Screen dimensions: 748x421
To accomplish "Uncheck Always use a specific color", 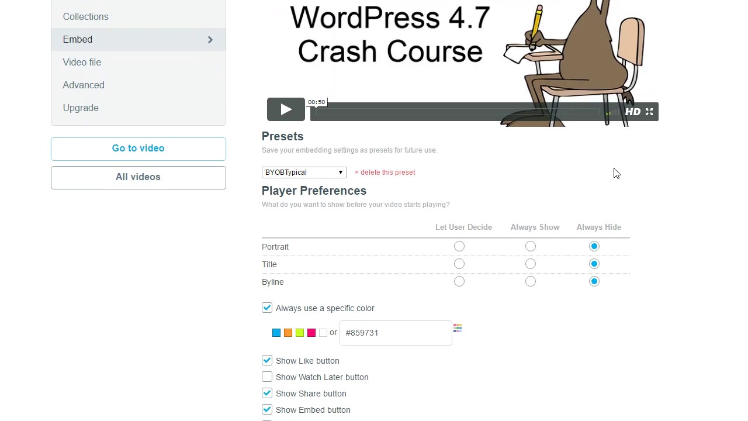I will (267, 308).
